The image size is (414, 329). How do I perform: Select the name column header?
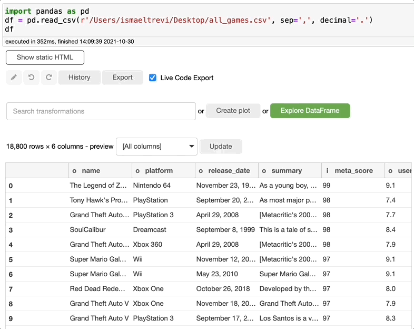pyautogui.click(x=100, y=171)
